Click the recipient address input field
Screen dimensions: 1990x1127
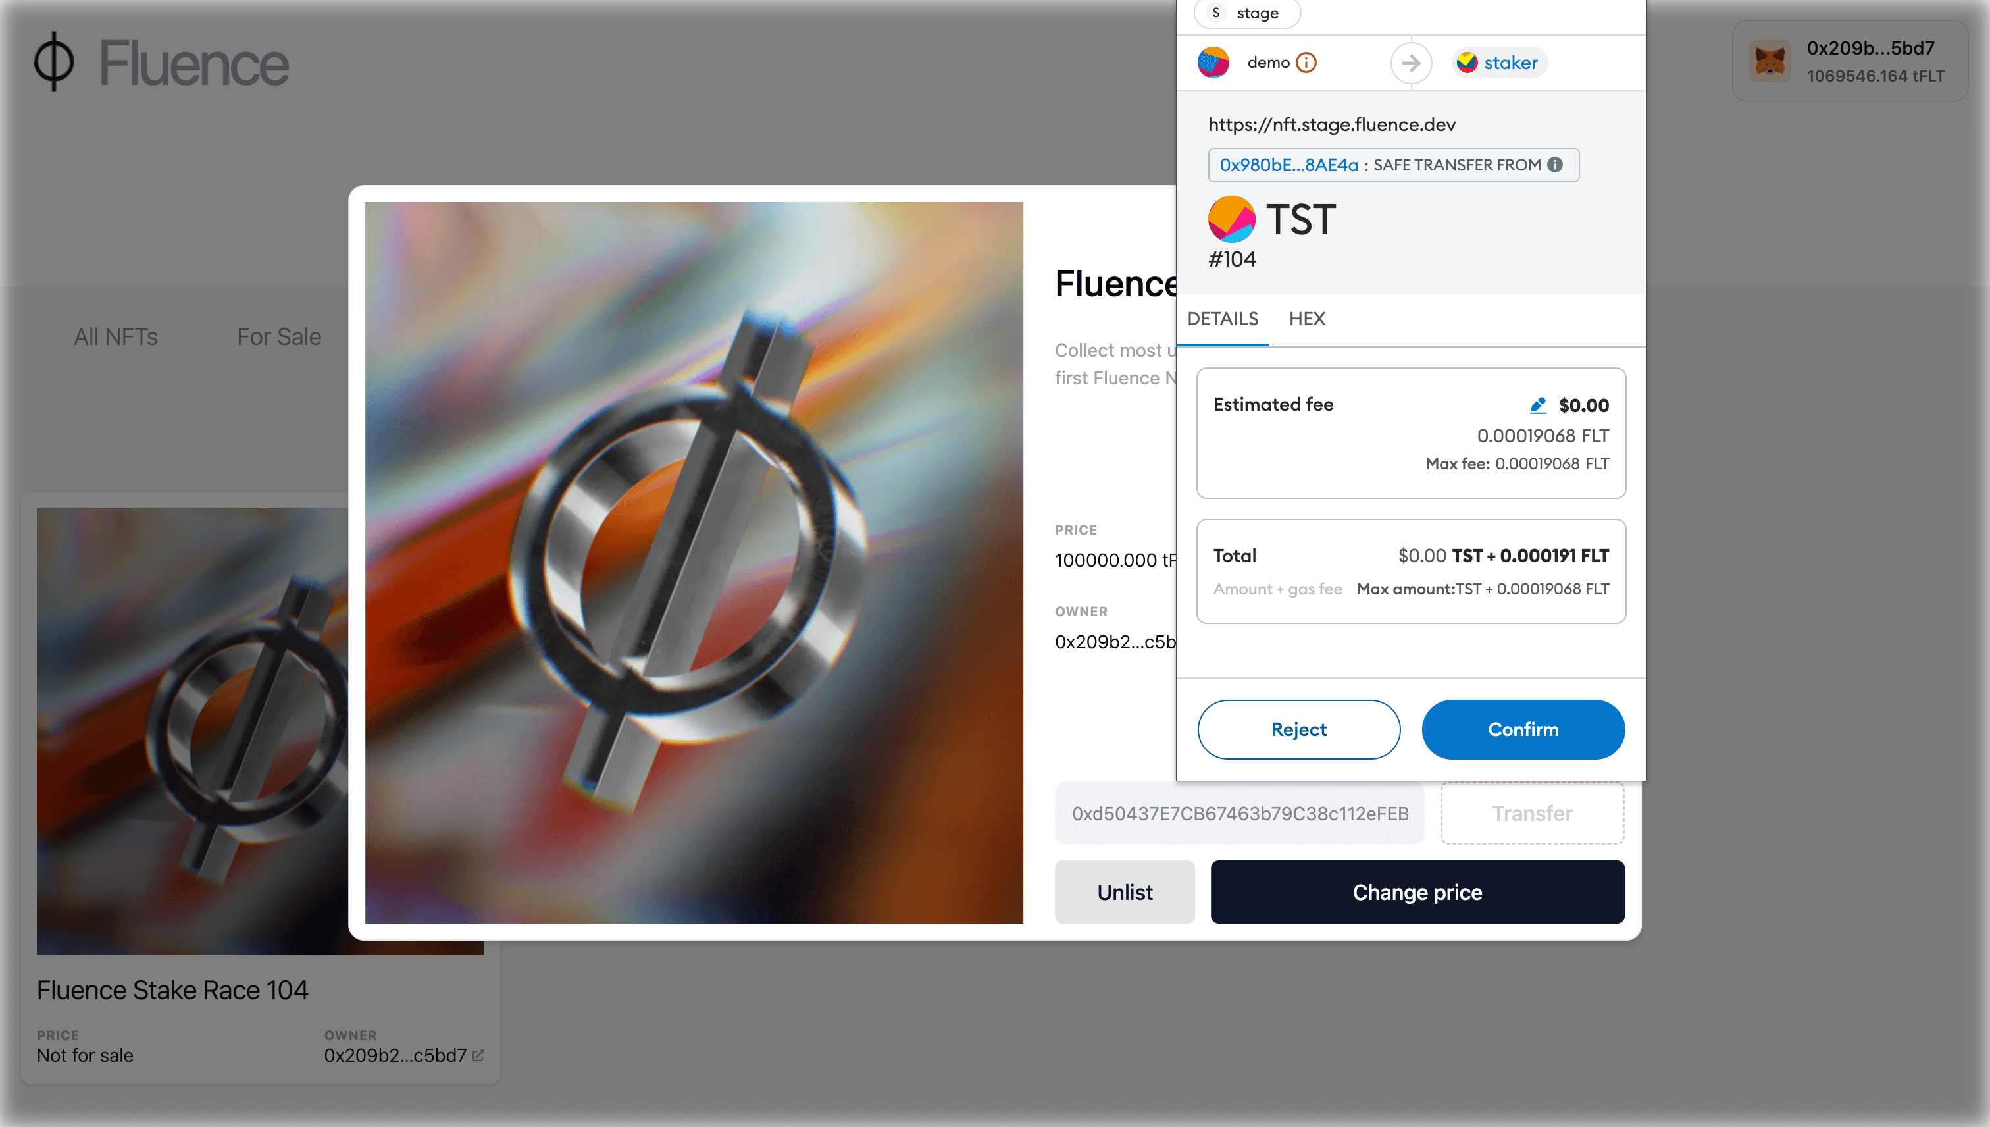(x=1238, y=813)
